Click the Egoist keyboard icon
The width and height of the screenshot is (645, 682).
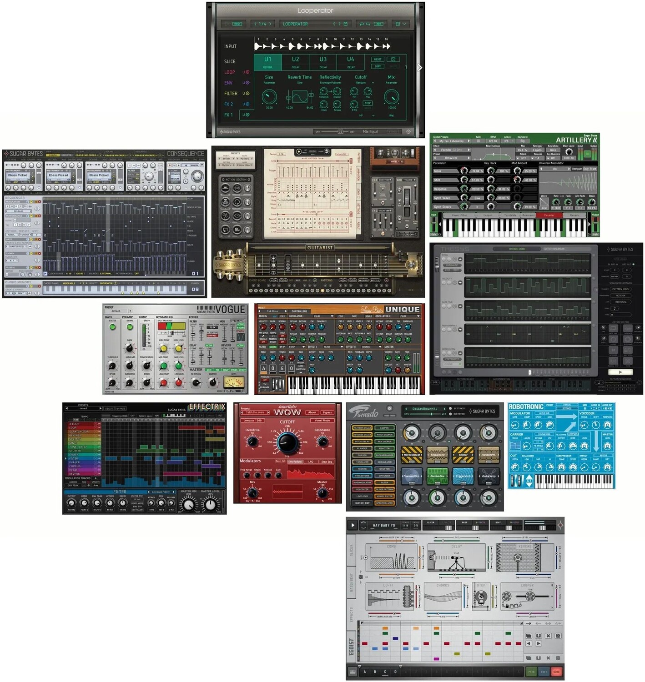point(353,672)
